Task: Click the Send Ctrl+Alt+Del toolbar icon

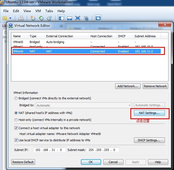Action: coord(21,18)
